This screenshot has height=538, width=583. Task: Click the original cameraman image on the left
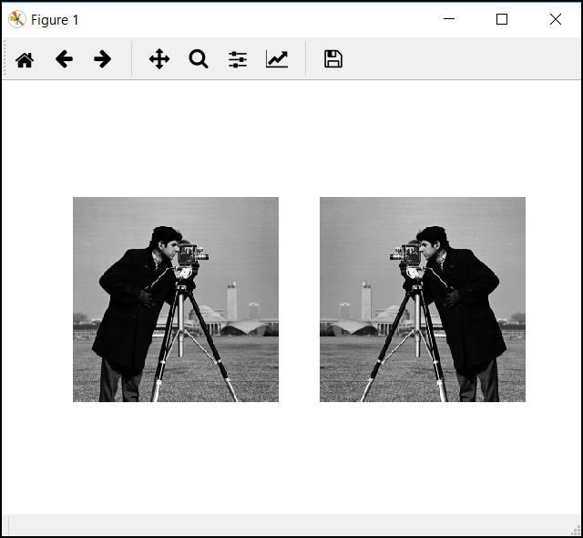coord(176,299)
